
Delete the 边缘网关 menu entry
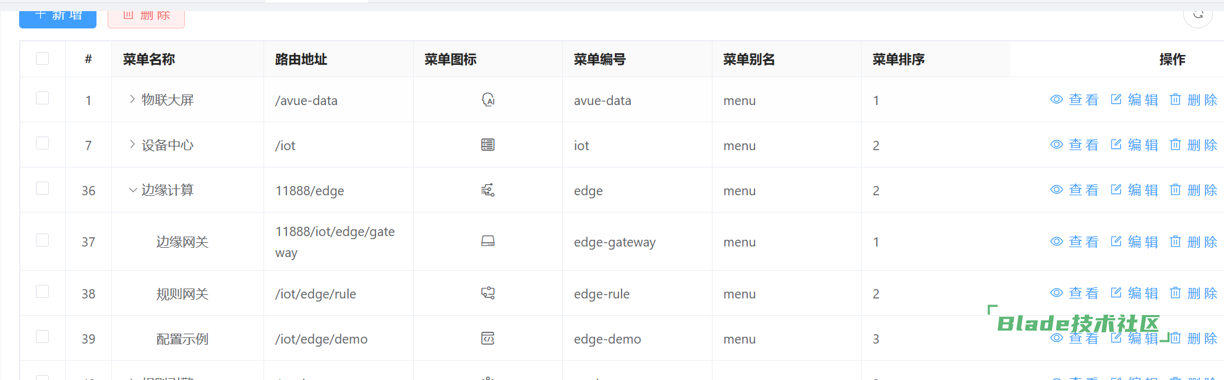click(1193, 242)
